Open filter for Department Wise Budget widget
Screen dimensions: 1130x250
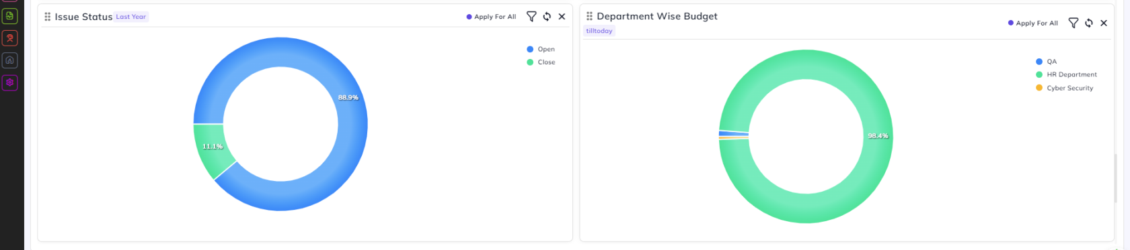(x=1073, y=23)
